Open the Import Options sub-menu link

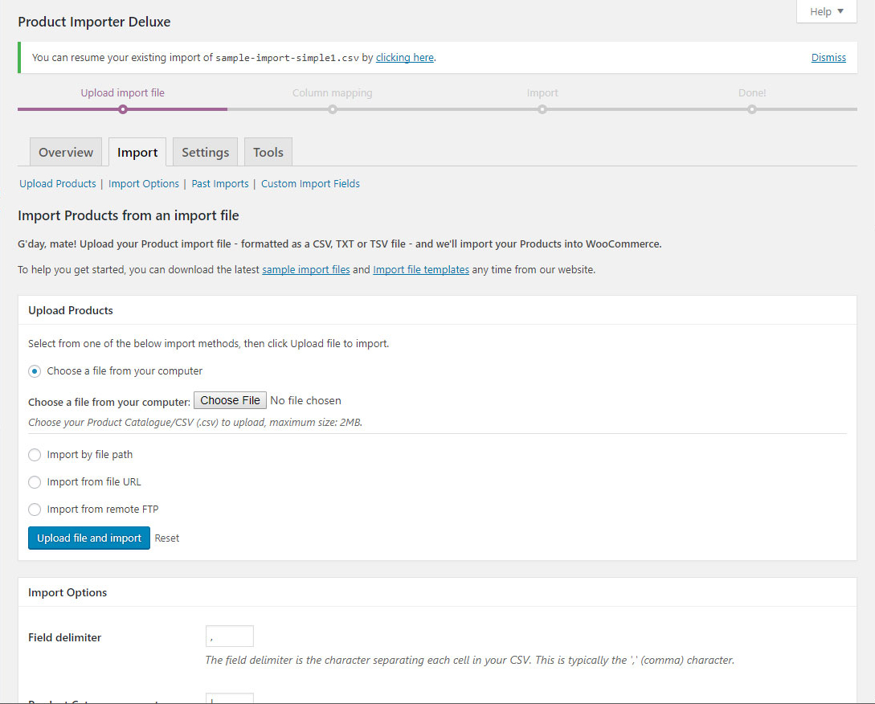pyautogui.click(x=144, y=184)
